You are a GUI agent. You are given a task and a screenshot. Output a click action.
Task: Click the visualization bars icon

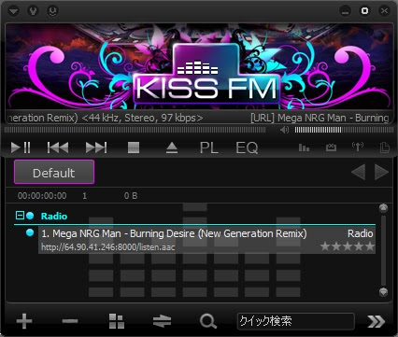pos(304,147)
